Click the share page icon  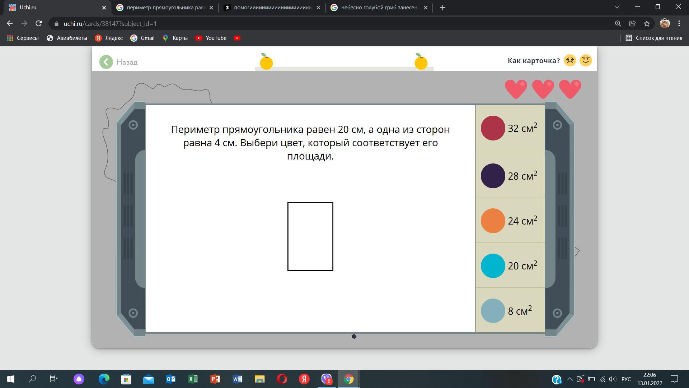tap(632, 24)
